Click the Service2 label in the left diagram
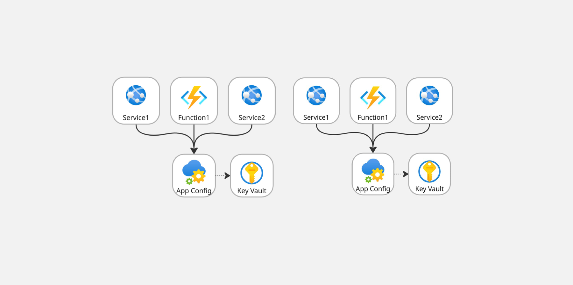The width and height of the screenshot is (573, 285). [x=251, y=118]
